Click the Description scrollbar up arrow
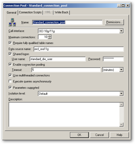135x144 pixels. (x=121, y=105)
